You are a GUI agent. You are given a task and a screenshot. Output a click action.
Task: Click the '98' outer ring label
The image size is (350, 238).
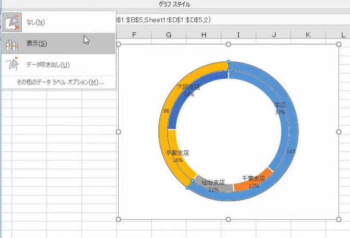click(x=166, y=111)
